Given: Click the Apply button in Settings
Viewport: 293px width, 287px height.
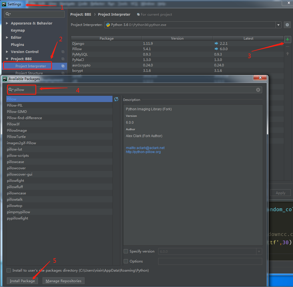Looking at the screenshot, I should 280,193.
